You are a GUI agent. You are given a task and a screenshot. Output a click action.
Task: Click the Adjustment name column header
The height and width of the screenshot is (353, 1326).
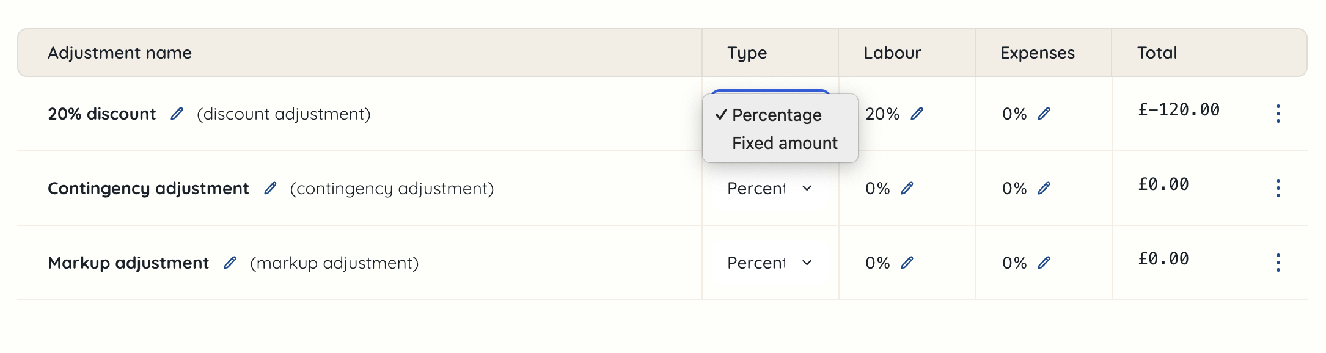120,53
